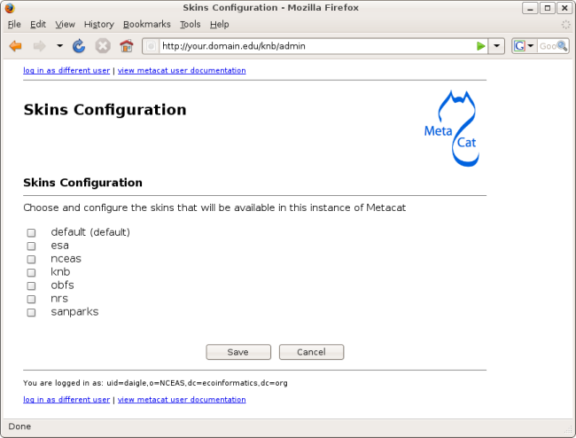The image size is (576, 438).
Task: Click the search magnifier icon
Action: click(562, 46)
